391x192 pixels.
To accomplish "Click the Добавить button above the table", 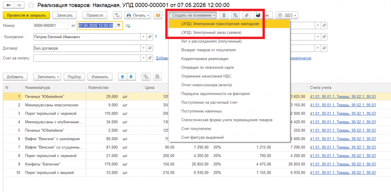I will tap(15, 77).
